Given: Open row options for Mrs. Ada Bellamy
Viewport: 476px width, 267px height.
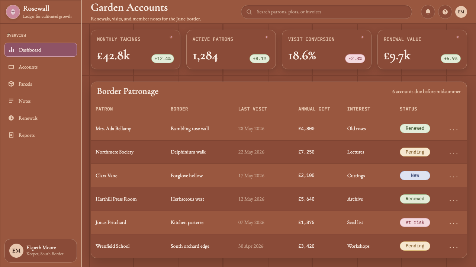Looking at the screenshot, I should (454, 129).
